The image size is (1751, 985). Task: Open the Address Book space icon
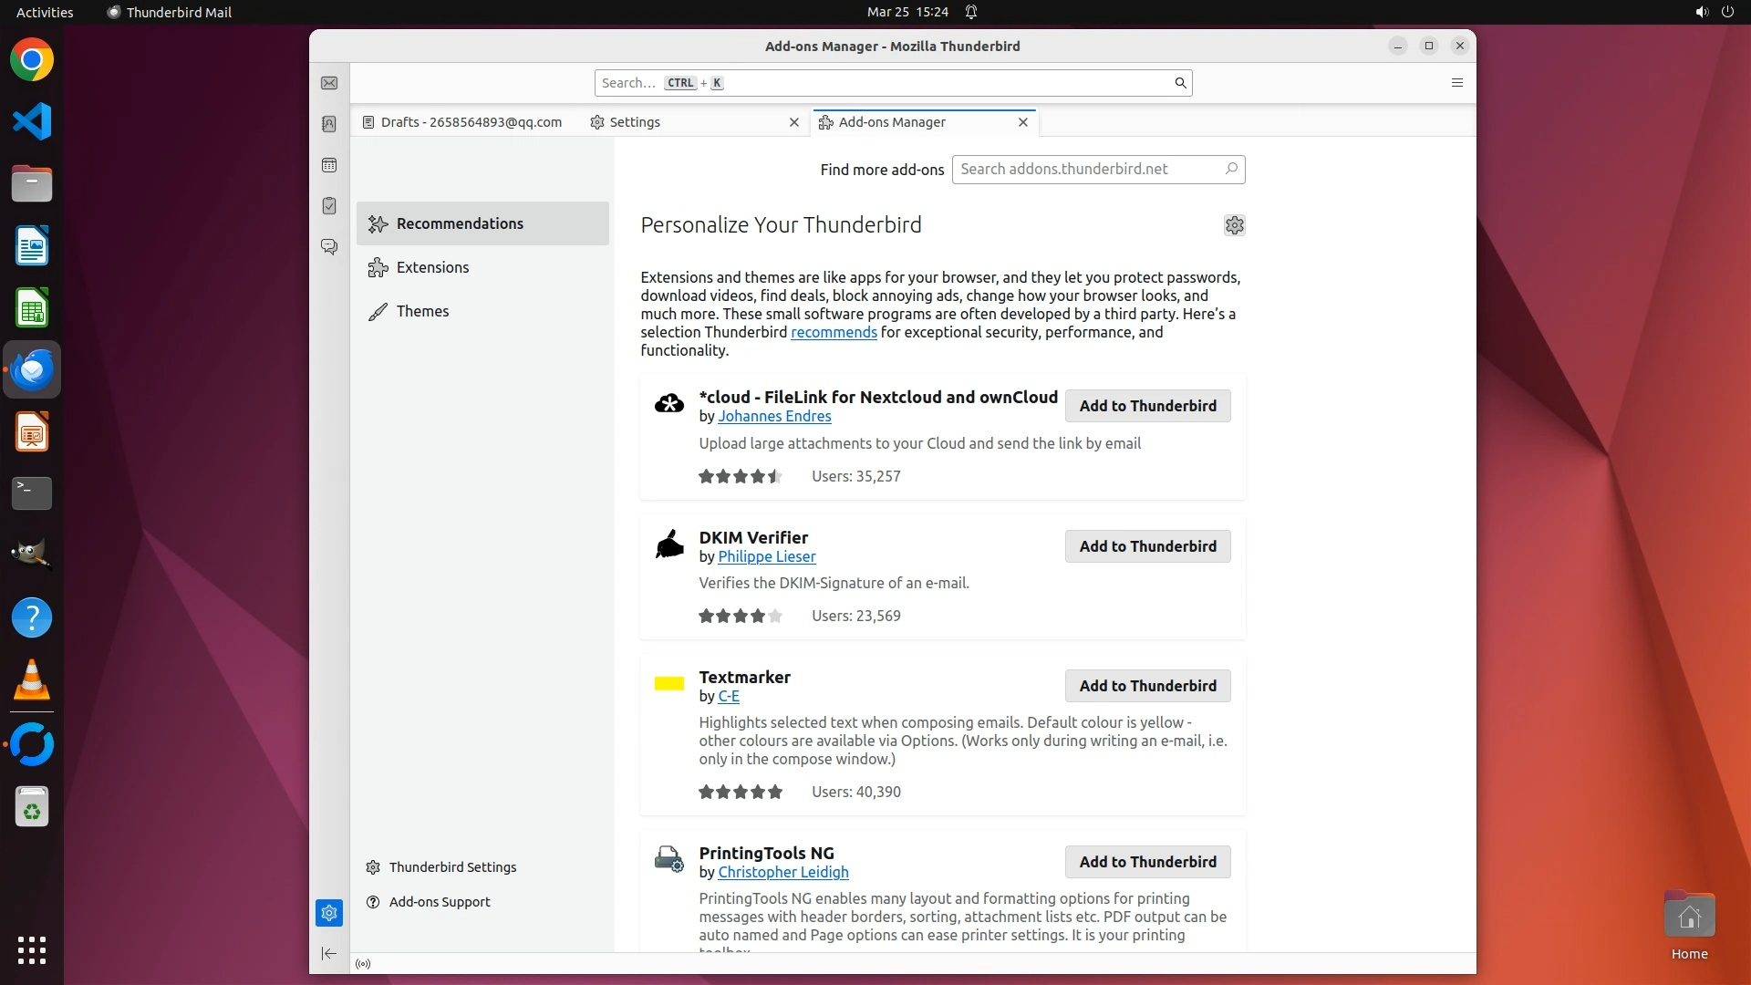pos(329,124)
